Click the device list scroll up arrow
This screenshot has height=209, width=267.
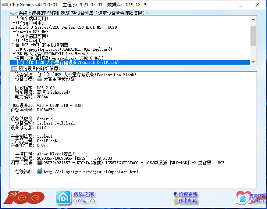[253, 19]
